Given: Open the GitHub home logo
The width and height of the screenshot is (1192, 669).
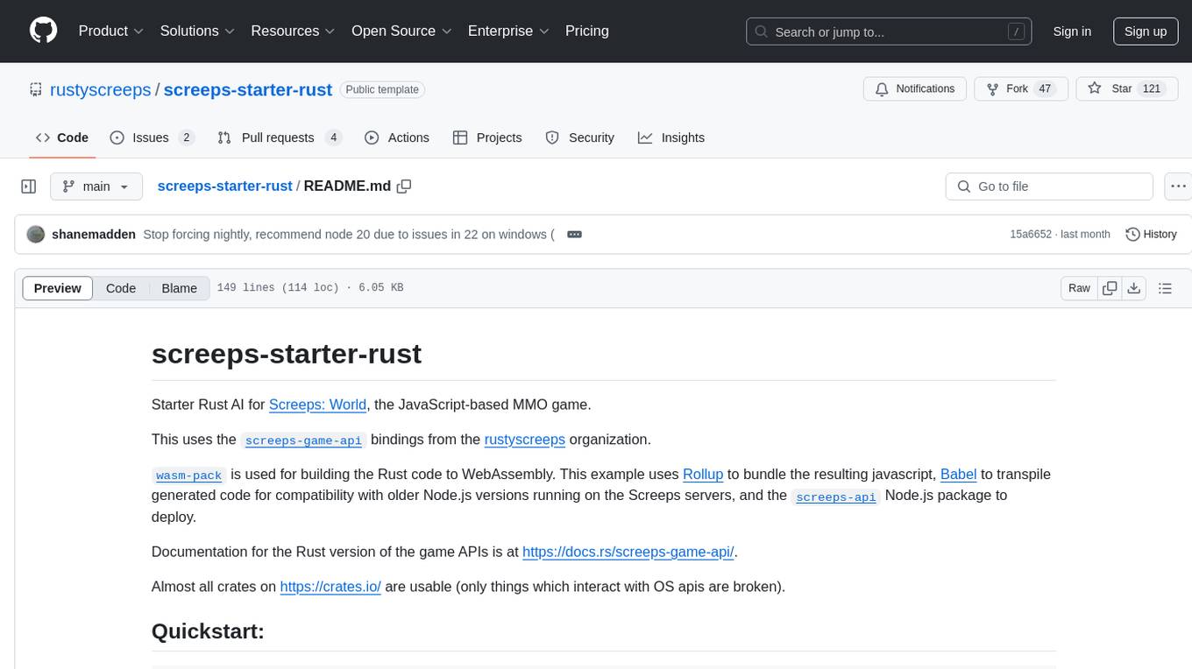Looking at the screenshot, I should coord(43,31).
